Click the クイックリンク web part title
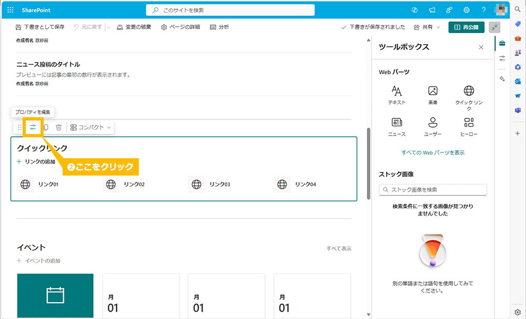Screen dimensions: 526x319 42,148
